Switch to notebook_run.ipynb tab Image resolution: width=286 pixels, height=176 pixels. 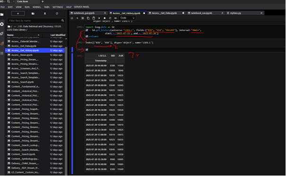(201, 13)
